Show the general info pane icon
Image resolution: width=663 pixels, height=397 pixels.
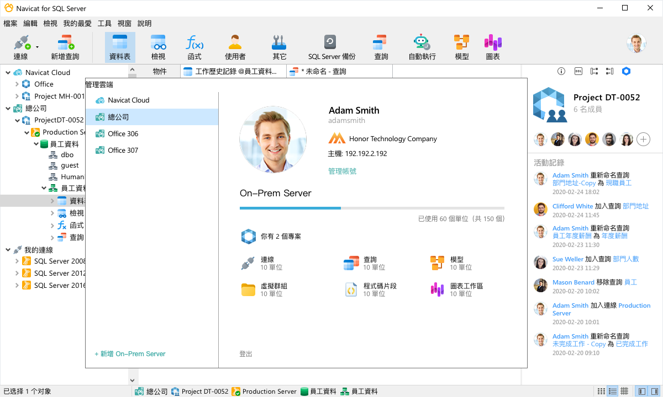(x=561, y=71)
